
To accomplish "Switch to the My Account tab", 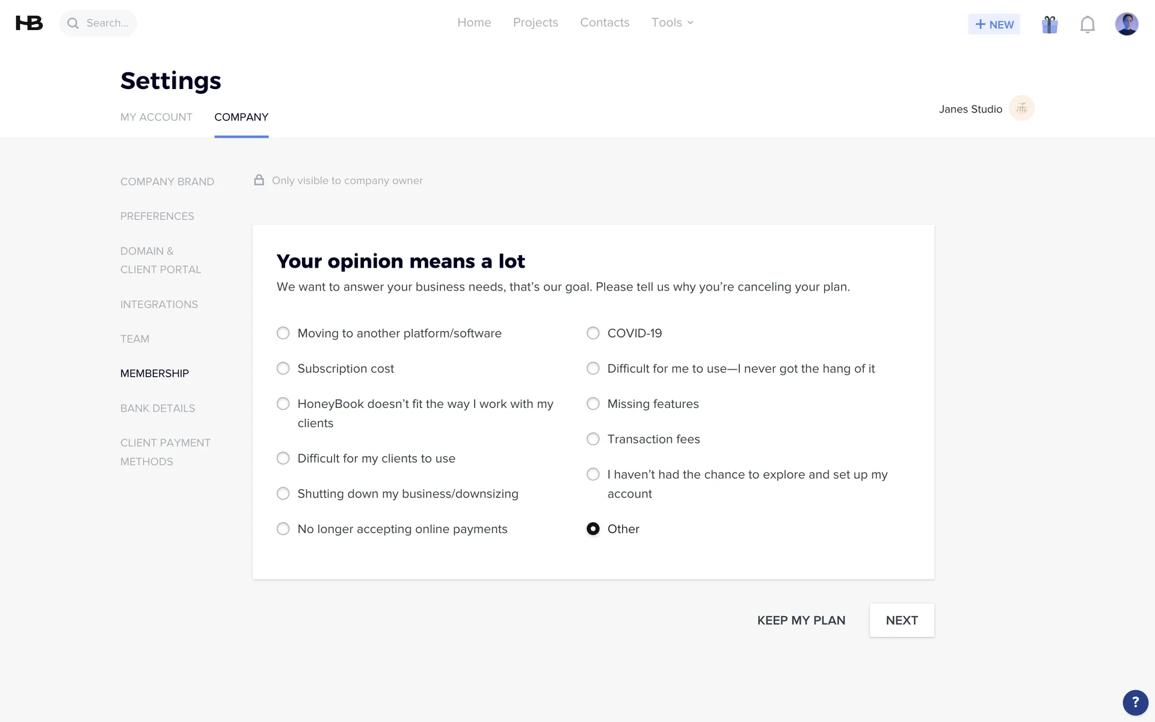I will coord(156,117).
